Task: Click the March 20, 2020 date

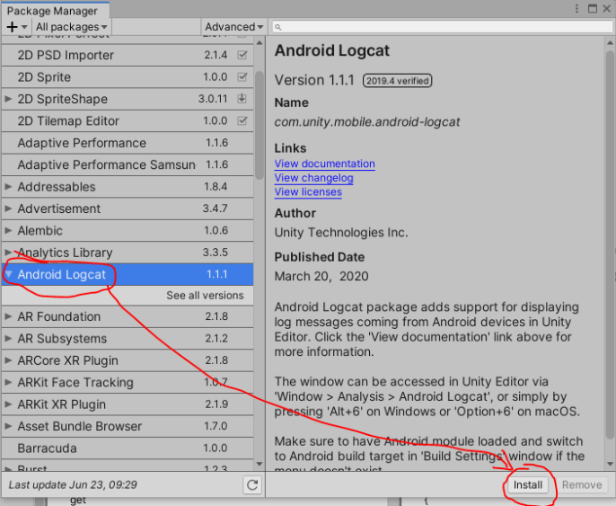Action: (321, 277)
